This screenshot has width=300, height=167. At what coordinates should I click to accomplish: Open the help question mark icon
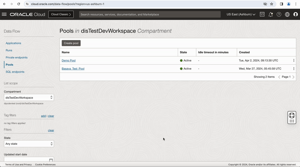pos(279,14)
